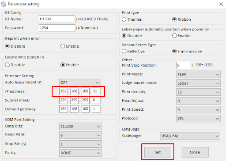The width and height of the screenshot is (226, 161).
Task: Close the Parameter setting window with X
Action: (221, 4)
